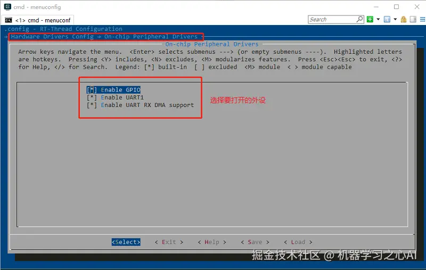Close the cmd window

click(417, 7)
